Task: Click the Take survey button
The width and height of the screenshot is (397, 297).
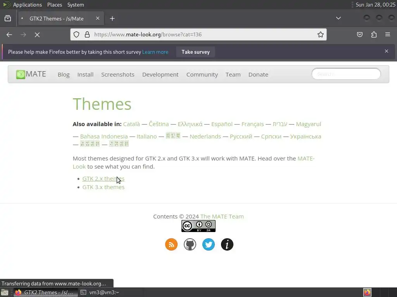Action: point(195,52)
